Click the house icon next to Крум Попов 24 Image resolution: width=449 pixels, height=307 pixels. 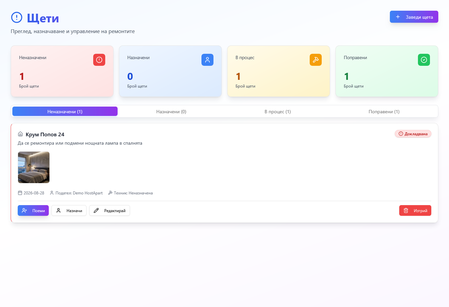tap(20, 134)
